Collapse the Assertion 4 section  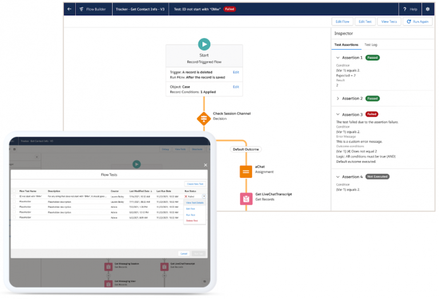coord(338,177)
